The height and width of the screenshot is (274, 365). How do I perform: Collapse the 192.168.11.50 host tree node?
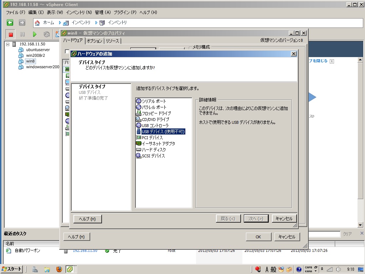click(x=8, y=44)
